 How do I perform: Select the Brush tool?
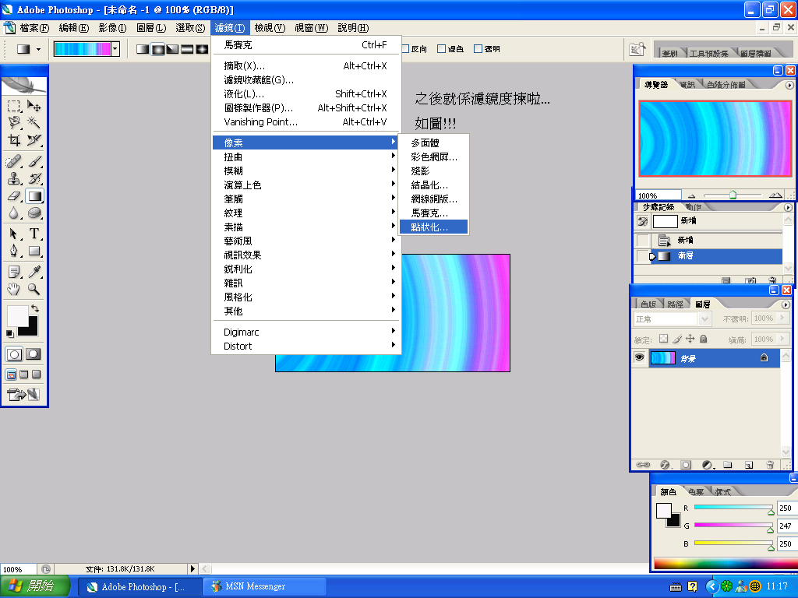(34, 162)
